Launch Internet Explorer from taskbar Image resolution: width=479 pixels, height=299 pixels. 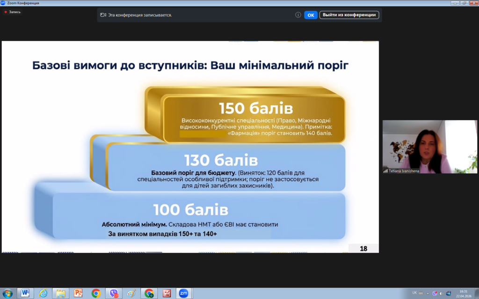point(43,293)
